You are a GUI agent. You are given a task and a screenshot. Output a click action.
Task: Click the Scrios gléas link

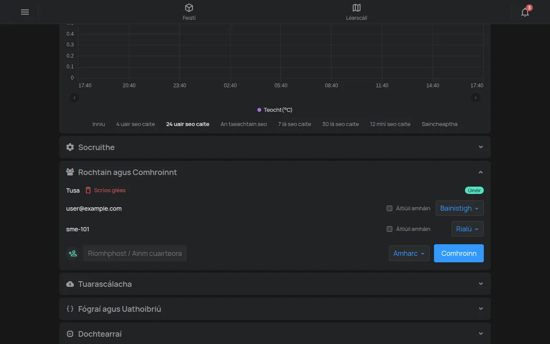click(110, 190)
